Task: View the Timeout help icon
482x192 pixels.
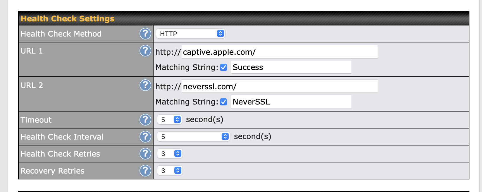Action: coord(145,120)
